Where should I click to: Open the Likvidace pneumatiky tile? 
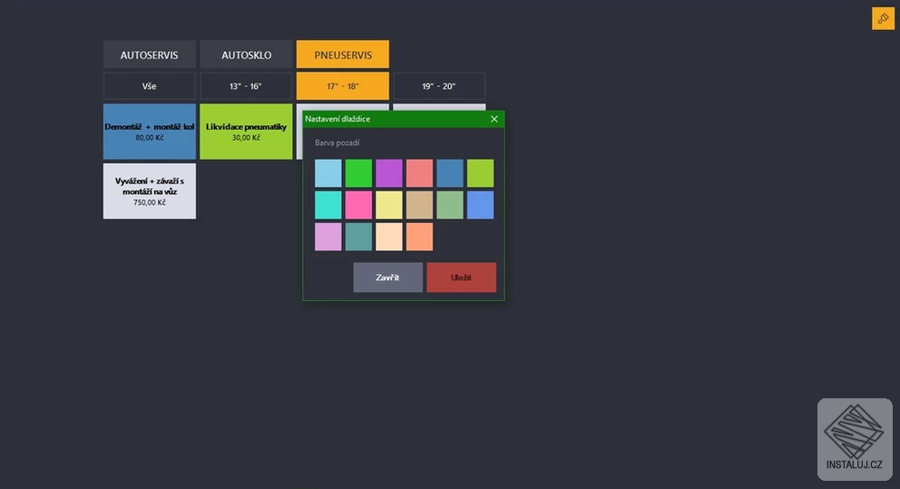(246, 132)
